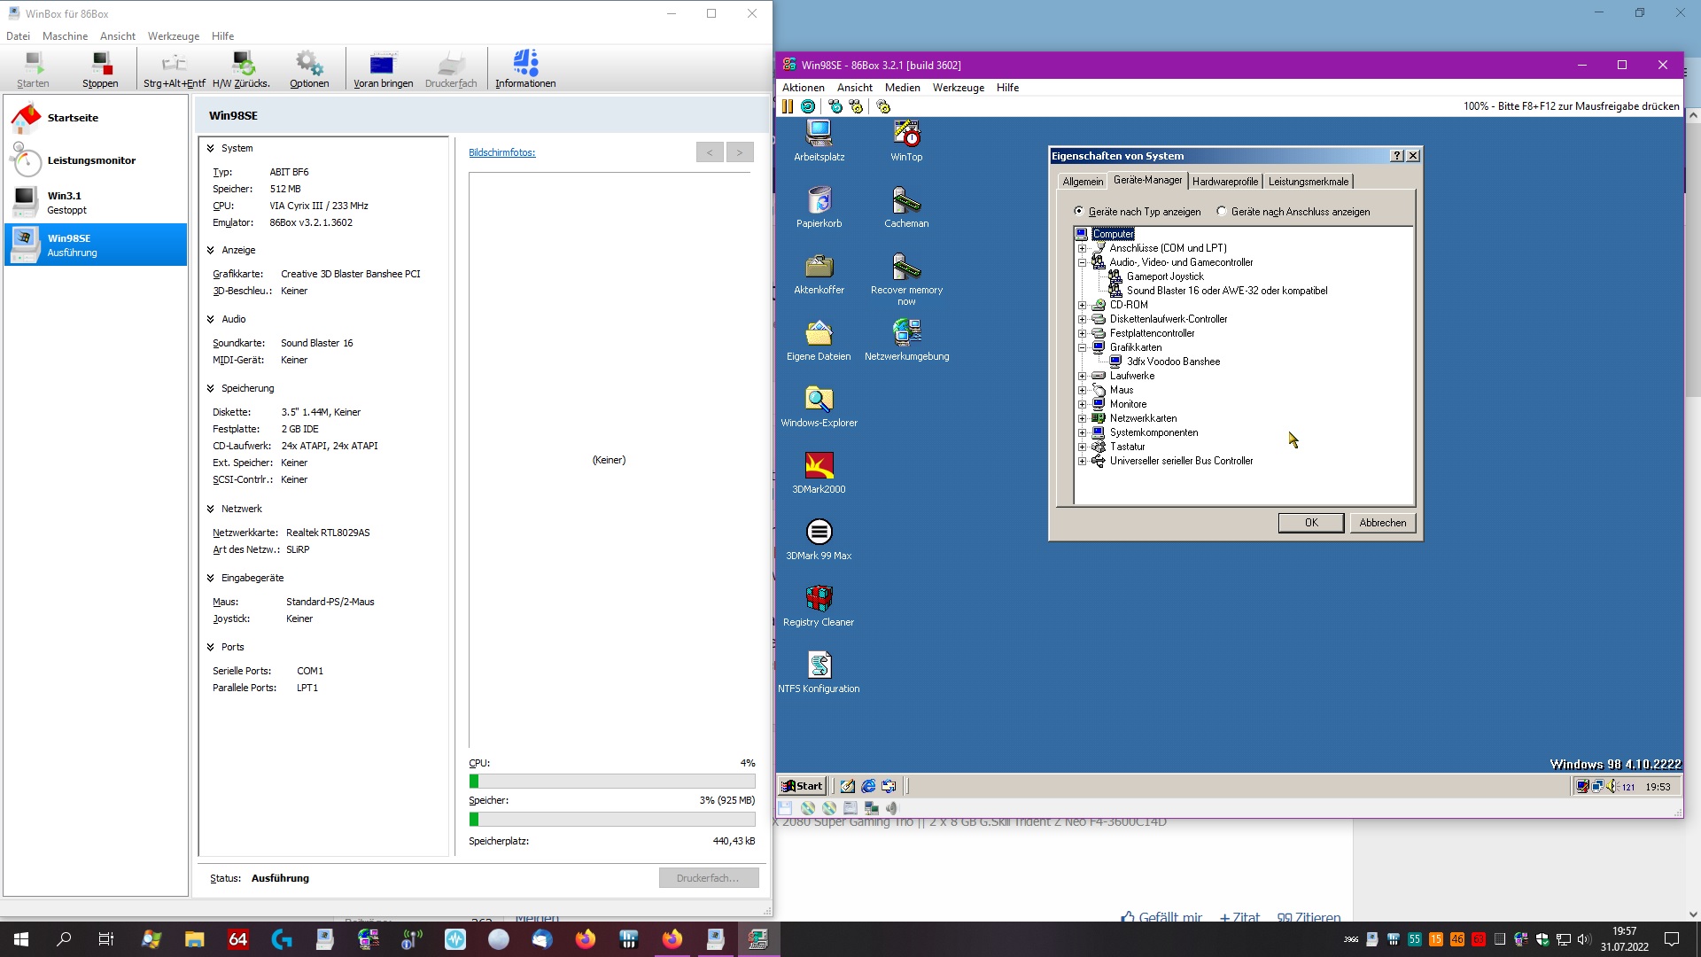Open the Datei menu in WinBox
Viewport: 1701px width, 957px height.
pos(18,36)
